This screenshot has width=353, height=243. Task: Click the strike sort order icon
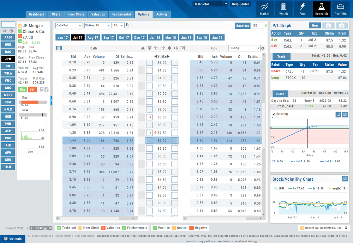point(127,25)
